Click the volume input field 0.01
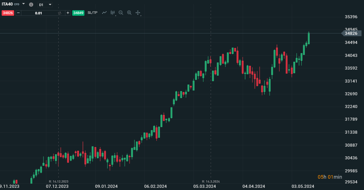The image size is (364, 190). coord(39,13)
